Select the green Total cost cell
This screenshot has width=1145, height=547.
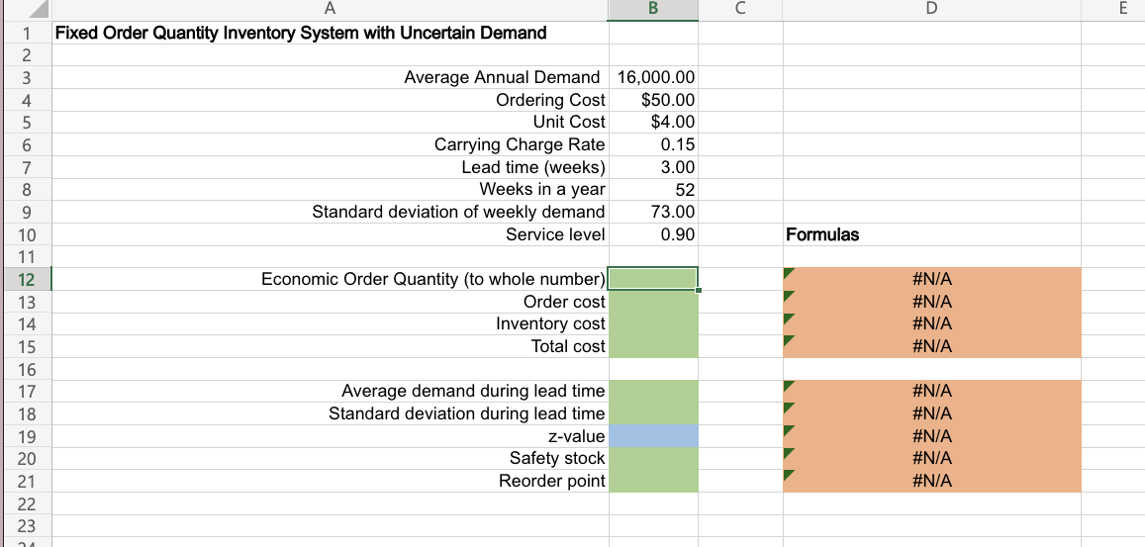[x=653, y=346]
